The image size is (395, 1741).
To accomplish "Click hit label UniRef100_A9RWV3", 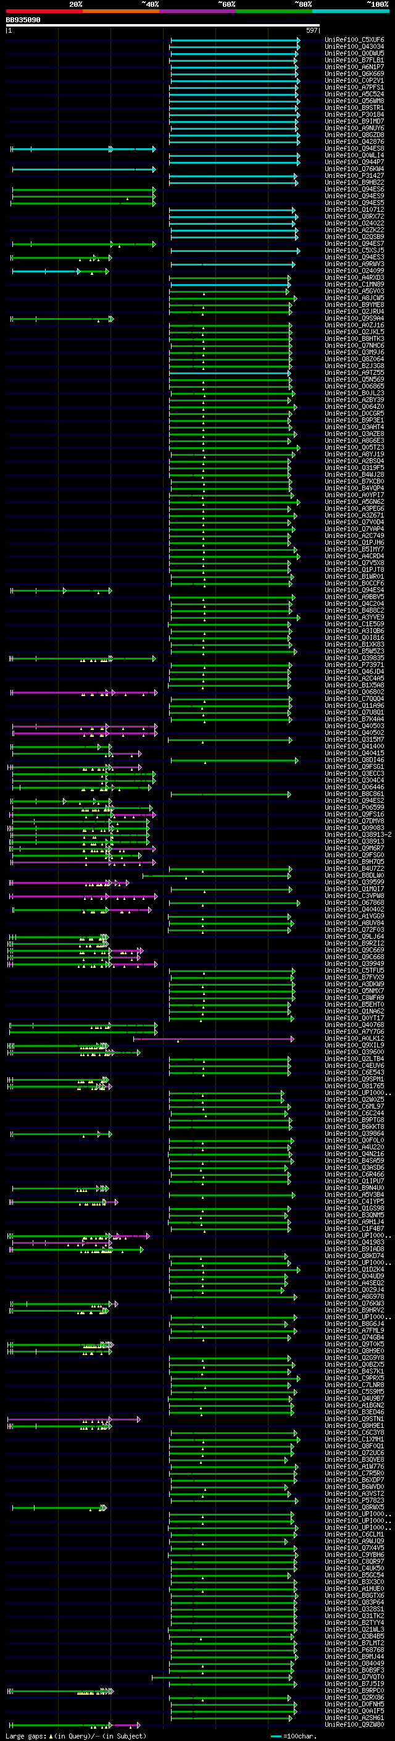I will 354,264.
